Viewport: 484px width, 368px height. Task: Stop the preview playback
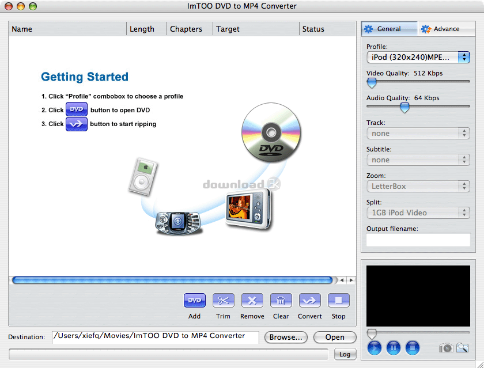pyautogui.click(x=412, y=347)
